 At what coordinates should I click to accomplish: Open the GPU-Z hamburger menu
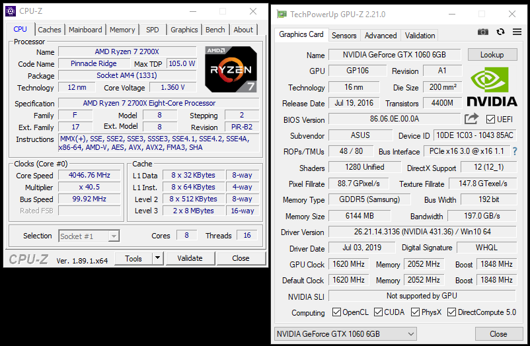(x=517, y=32)
